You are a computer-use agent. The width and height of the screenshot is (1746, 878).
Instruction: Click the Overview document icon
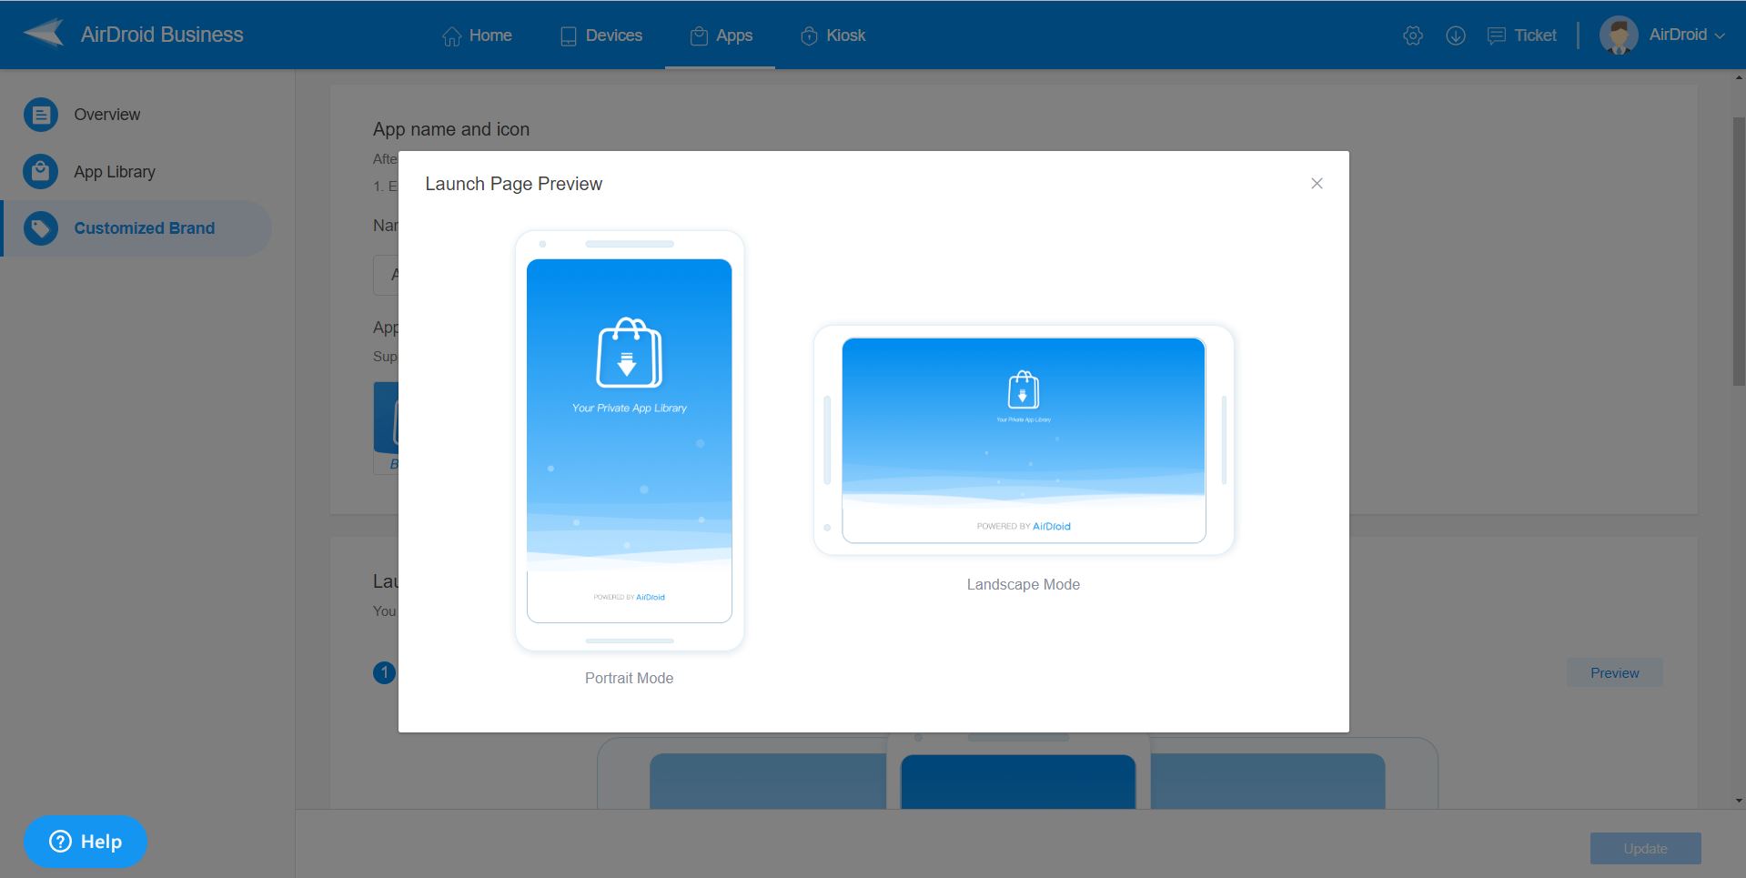tap(40, 115)
